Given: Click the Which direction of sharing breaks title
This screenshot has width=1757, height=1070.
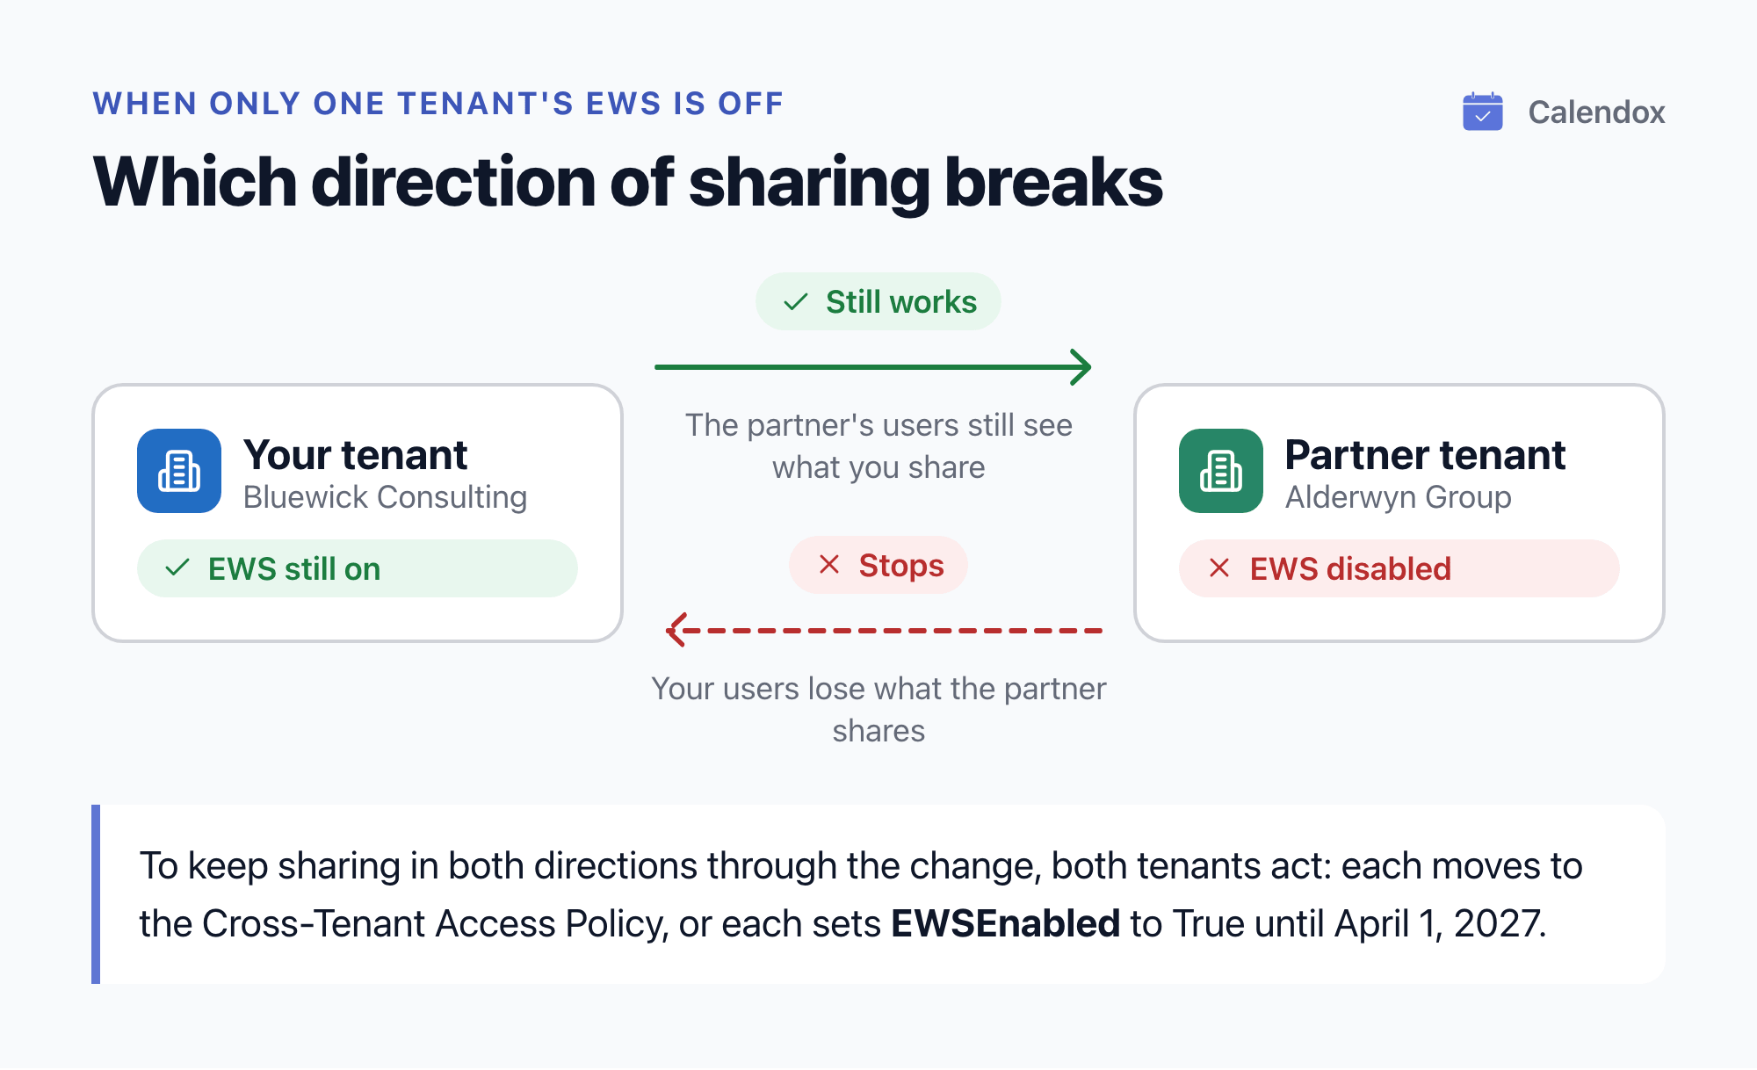Looking at the screenshot, I should pyautogui.click(x=628, y=182).
